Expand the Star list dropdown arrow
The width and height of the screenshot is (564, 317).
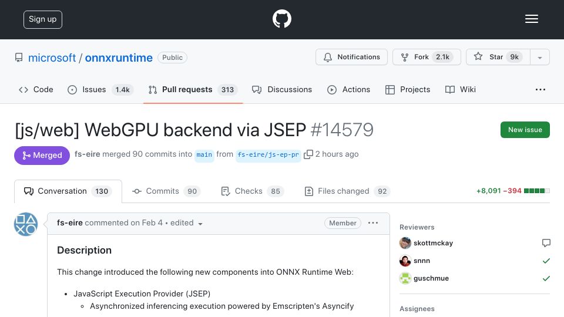click(539, 57)
